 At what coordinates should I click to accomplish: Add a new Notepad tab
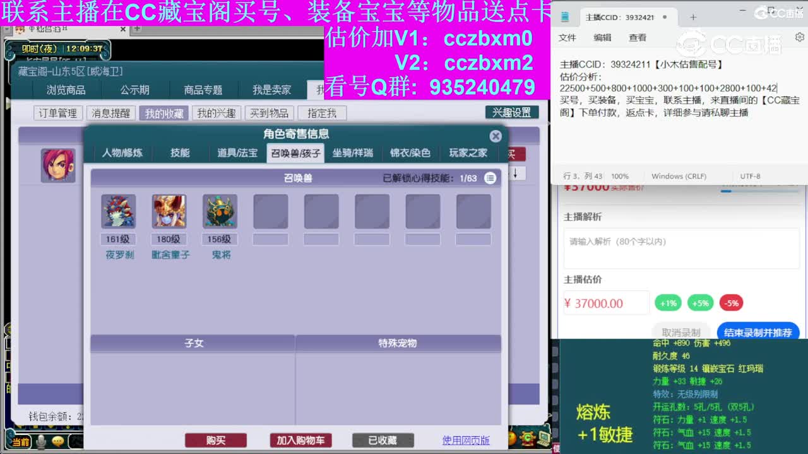tap(693, 18)
